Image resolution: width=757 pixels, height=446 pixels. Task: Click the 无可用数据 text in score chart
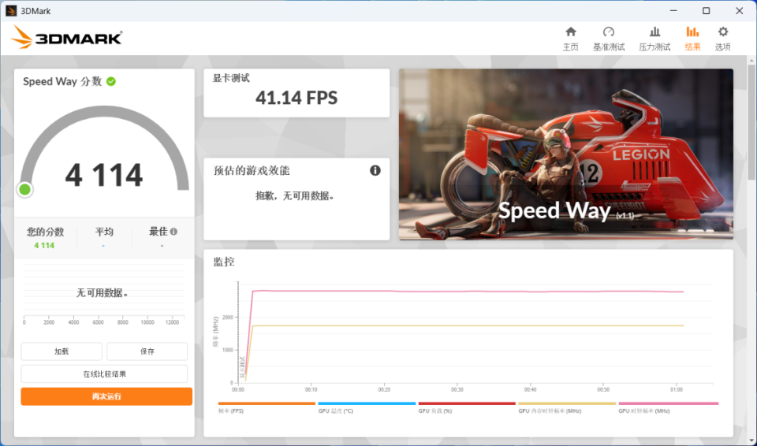103,293
